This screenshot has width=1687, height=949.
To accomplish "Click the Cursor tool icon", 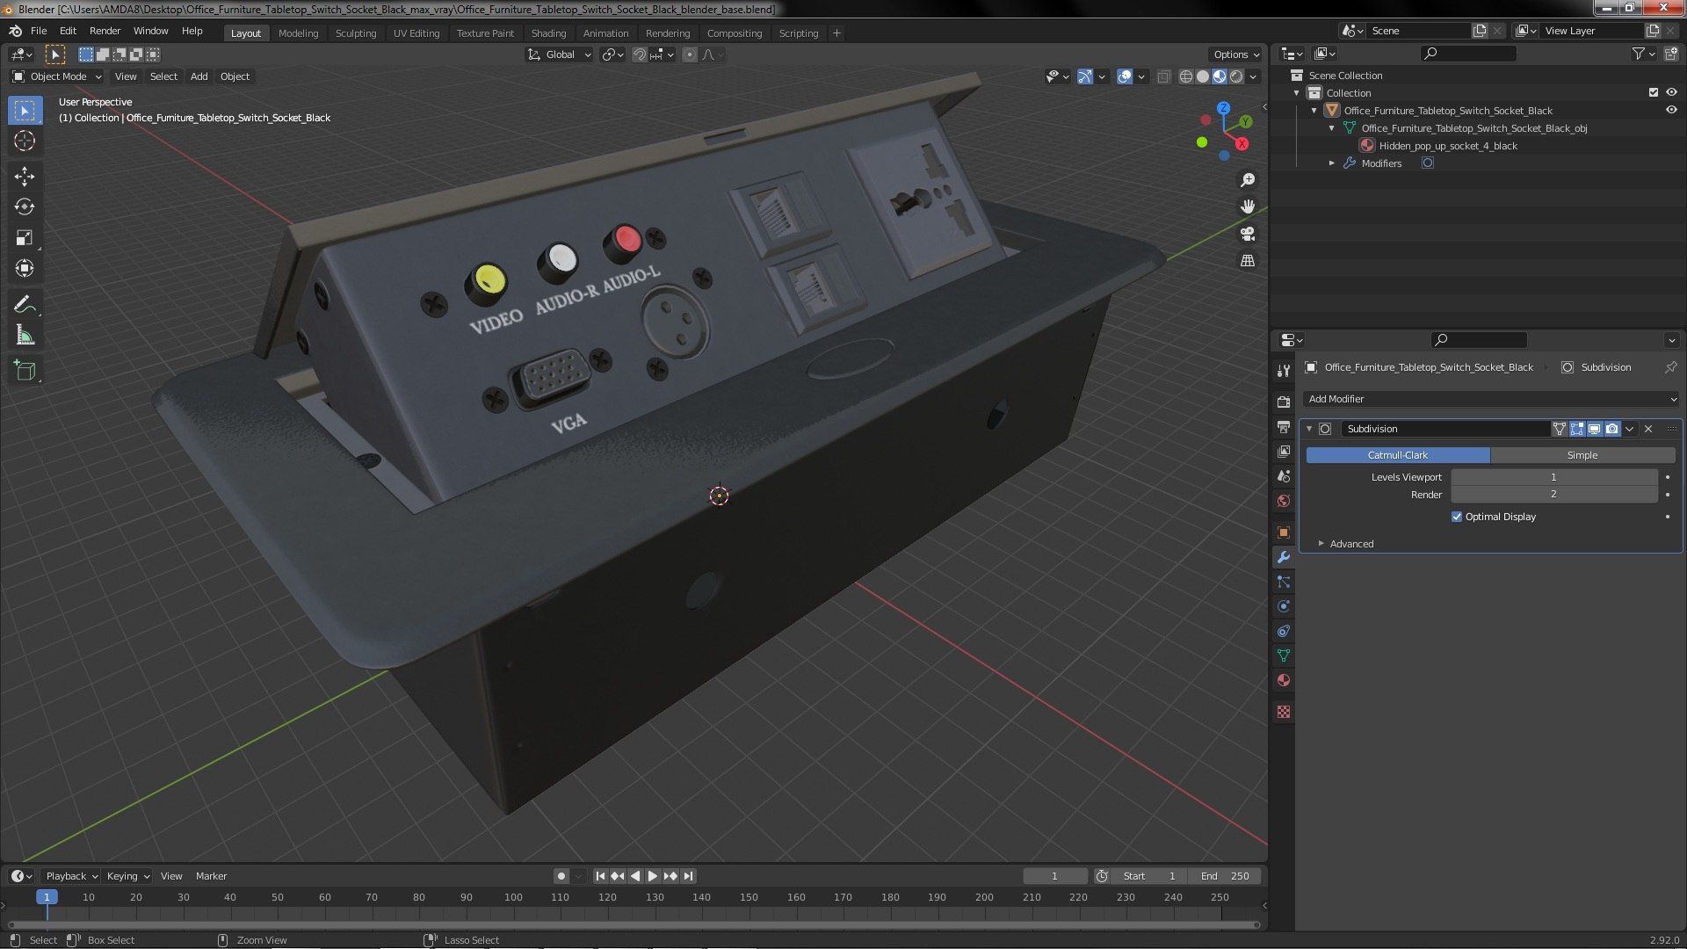I will point(25,141).
